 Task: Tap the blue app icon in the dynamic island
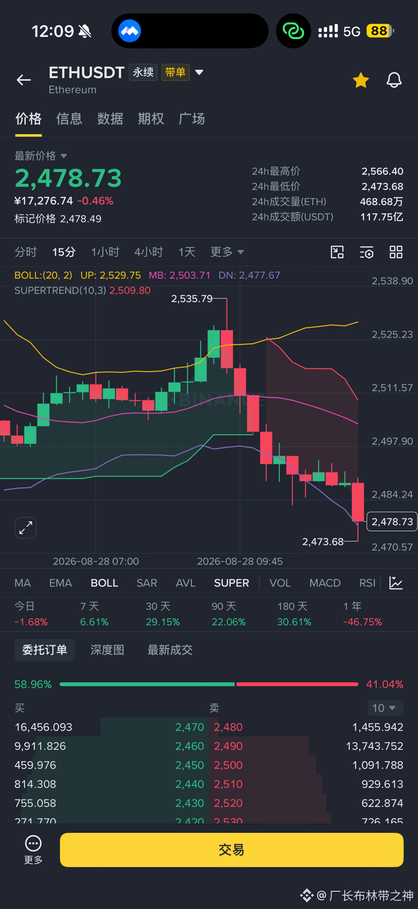pyautogui.click(x=130, y=31)
